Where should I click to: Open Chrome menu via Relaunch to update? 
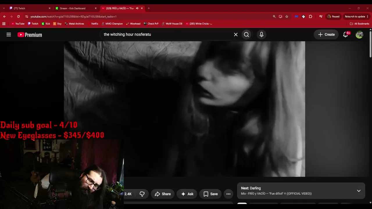click(x=357, y=17)
